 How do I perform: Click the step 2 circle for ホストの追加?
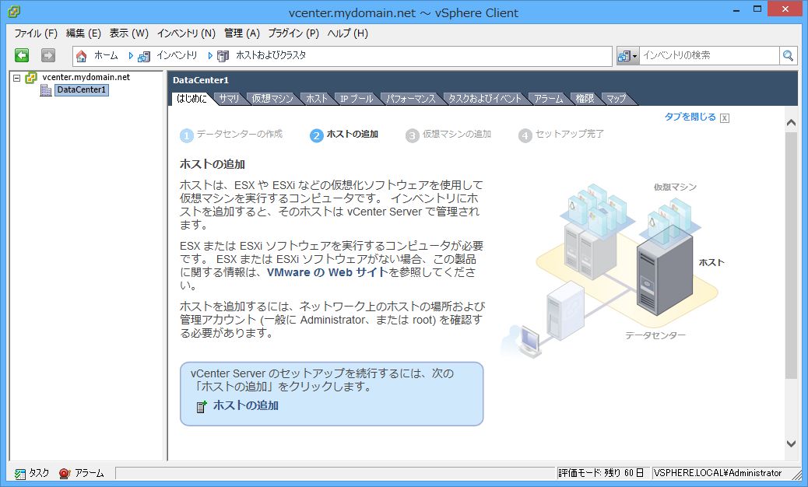pos(316,135)
